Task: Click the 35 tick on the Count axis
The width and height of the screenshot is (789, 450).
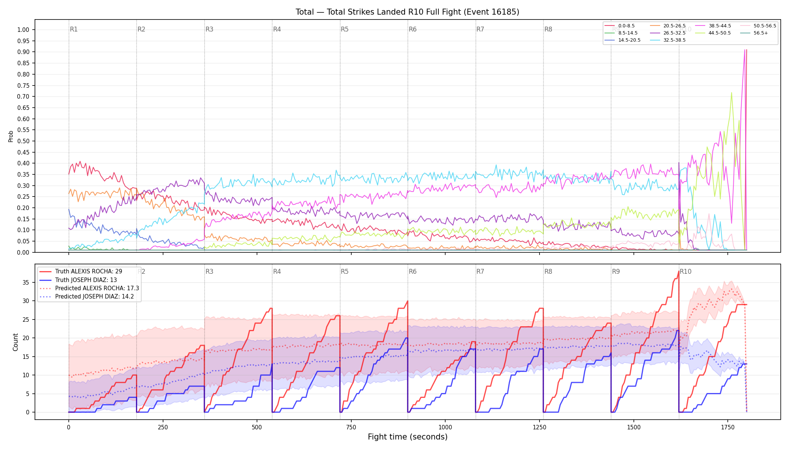Action: pyautogui.click(x=26, y=283)
